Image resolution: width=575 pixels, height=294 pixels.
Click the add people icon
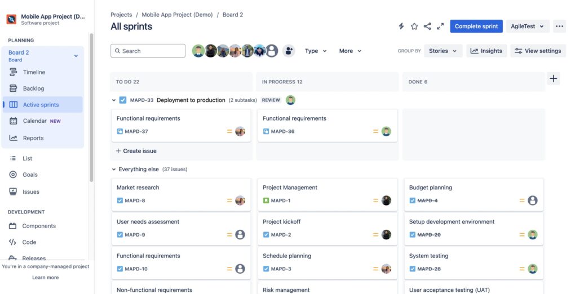pyautogui.click(x=289, y=51)
